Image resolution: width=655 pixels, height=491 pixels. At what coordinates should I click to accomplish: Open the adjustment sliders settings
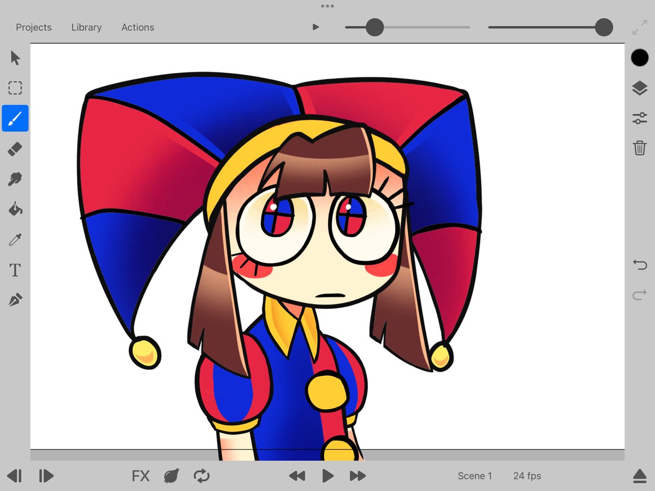[640, 118]
